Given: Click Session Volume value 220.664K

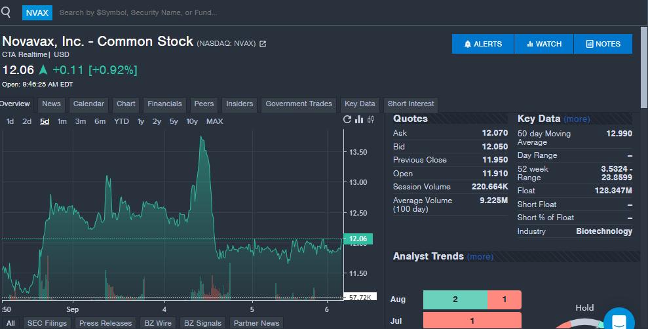Looking at the screenshot, I should tap(489, 187).
